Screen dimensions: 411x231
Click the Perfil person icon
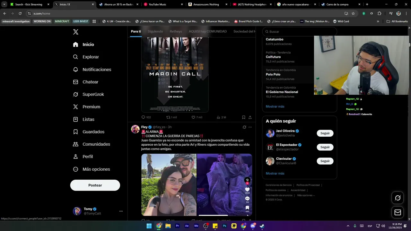point(75,157)
